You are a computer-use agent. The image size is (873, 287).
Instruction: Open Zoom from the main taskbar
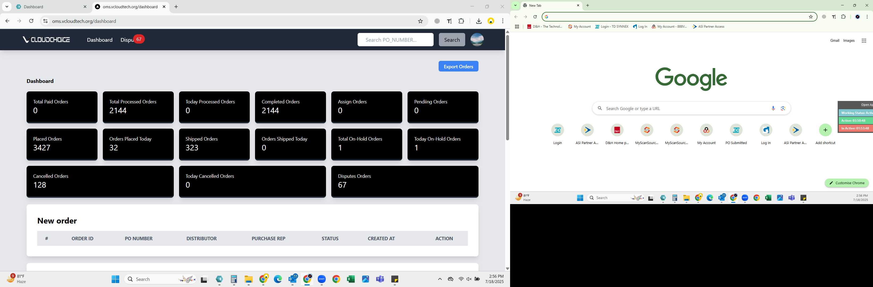322,279
